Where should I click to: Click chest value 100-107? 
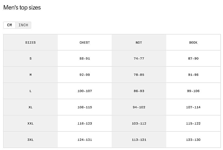coord(85,91)
